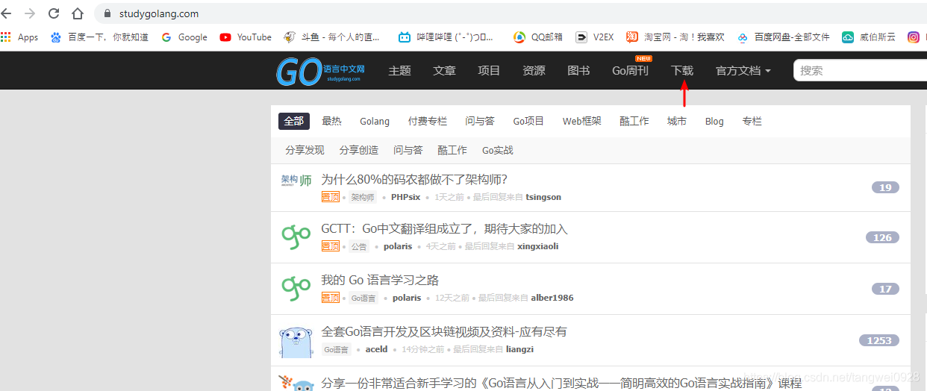Open the YouTube bookmark
Screen dimensions: 927x391
coord(246,37)
